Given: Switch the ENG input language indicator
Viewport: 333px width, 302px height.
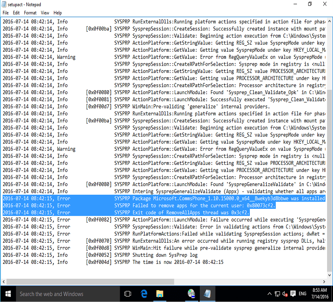Looking at the screenshot, I should pyautogui.click(x=302, y=294).
